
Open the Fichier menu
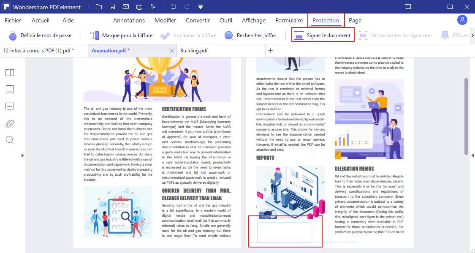(13, 20)
